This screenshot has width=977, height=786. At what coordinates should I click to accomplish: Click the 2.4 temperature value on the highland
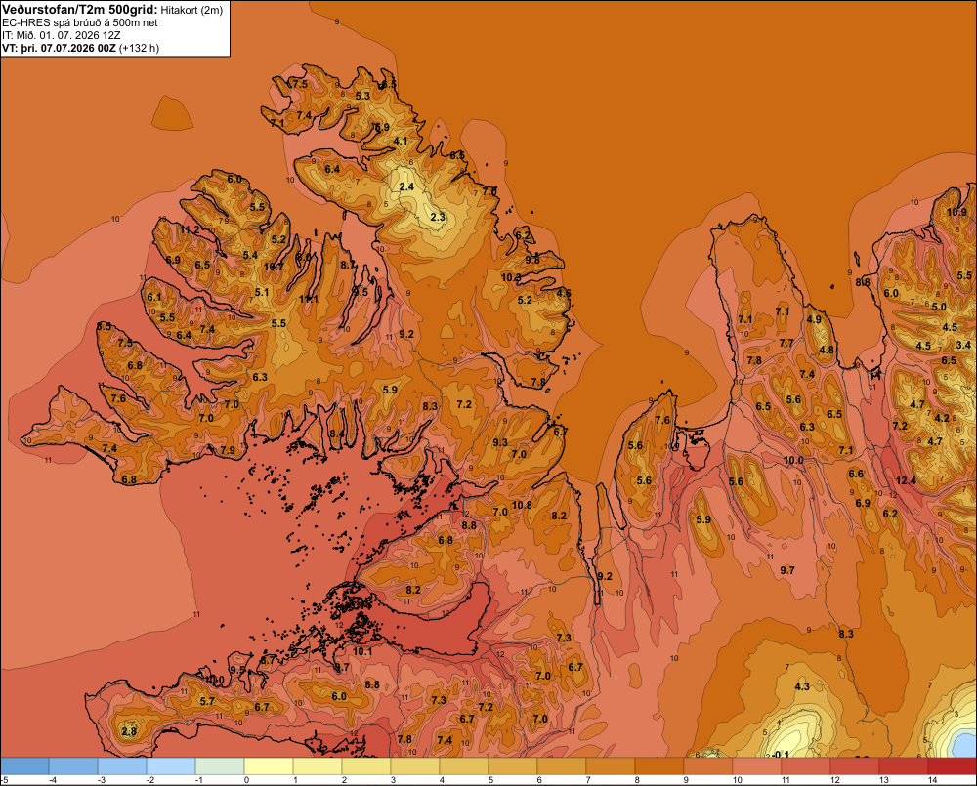(406, 186)
